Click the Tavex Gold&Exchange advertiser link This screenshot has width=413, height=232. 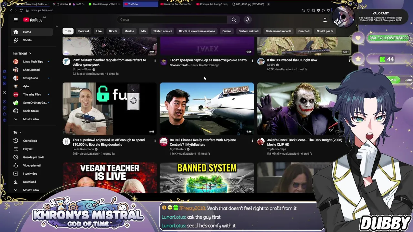click(205, 65)
